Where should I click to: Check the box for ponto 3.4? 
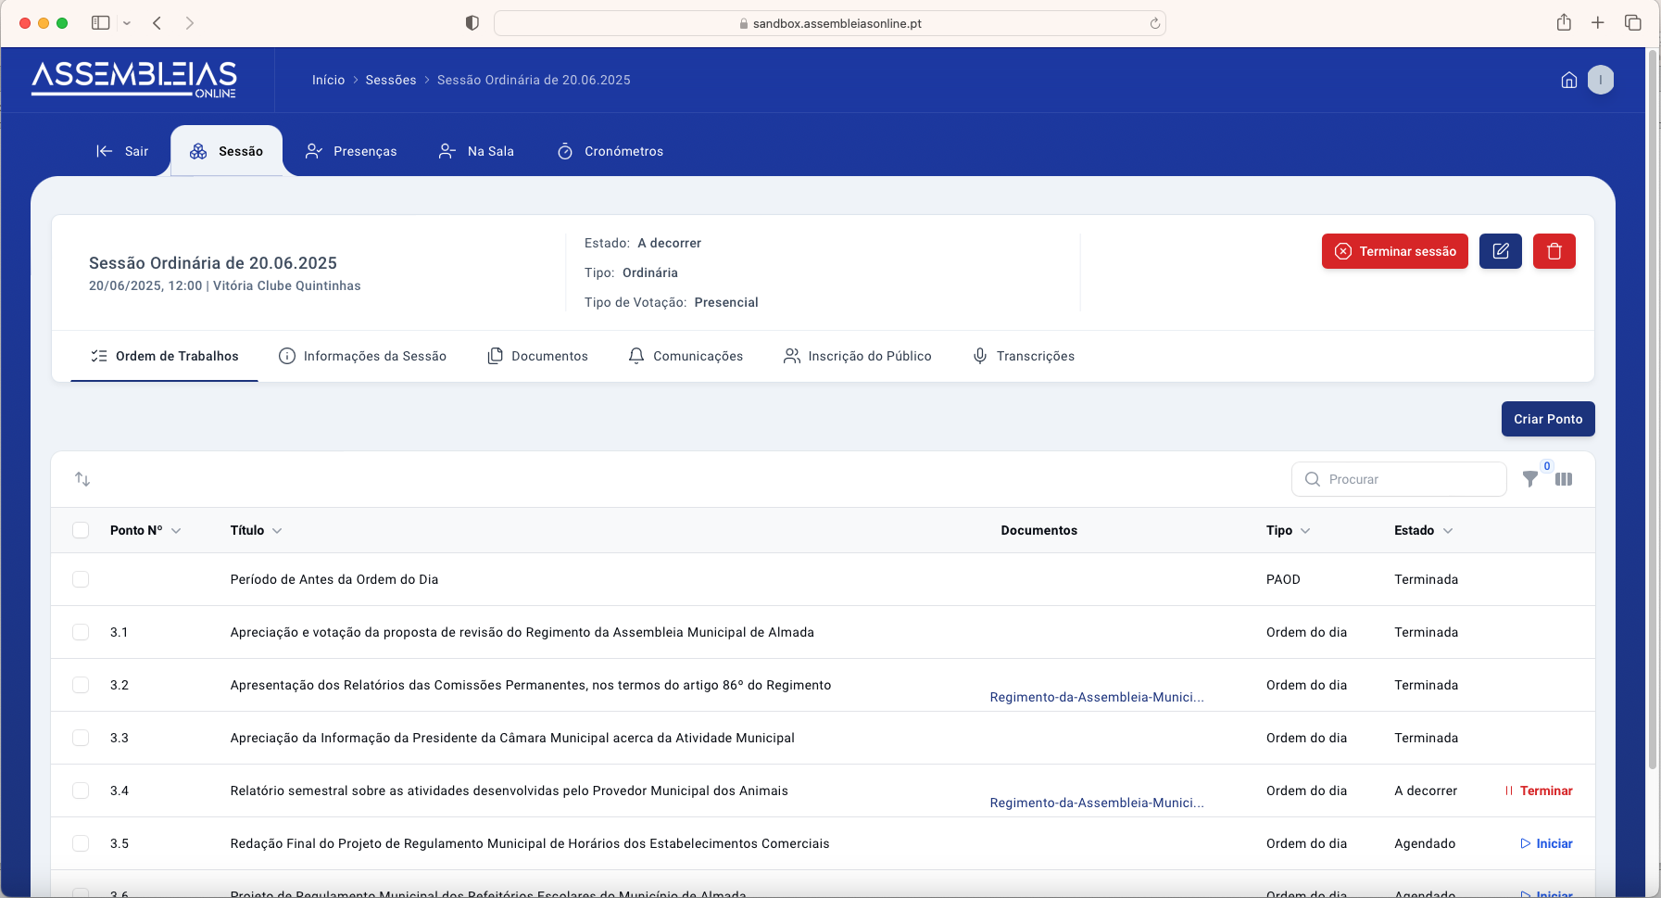click(81, 790)
